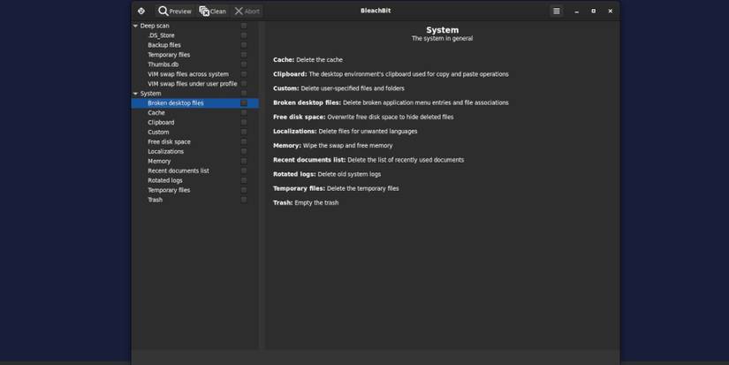Image resolution: width=729 pixels, height=365 pixels.
Task: Select the Thumbs.db row
Action: tap(194, 65)
